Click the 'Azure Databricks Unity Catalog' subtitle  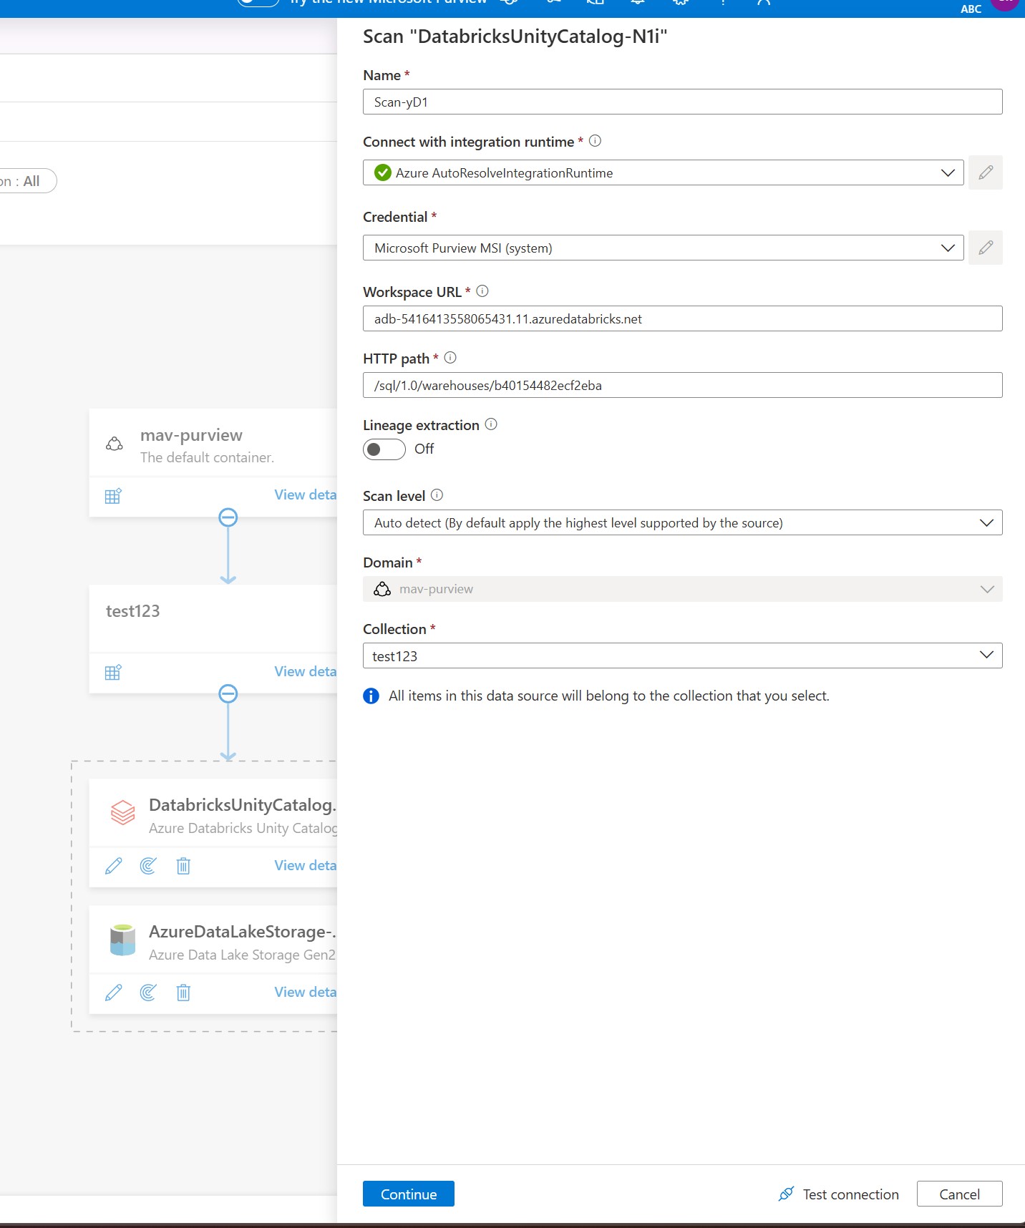tap(243, 828)
